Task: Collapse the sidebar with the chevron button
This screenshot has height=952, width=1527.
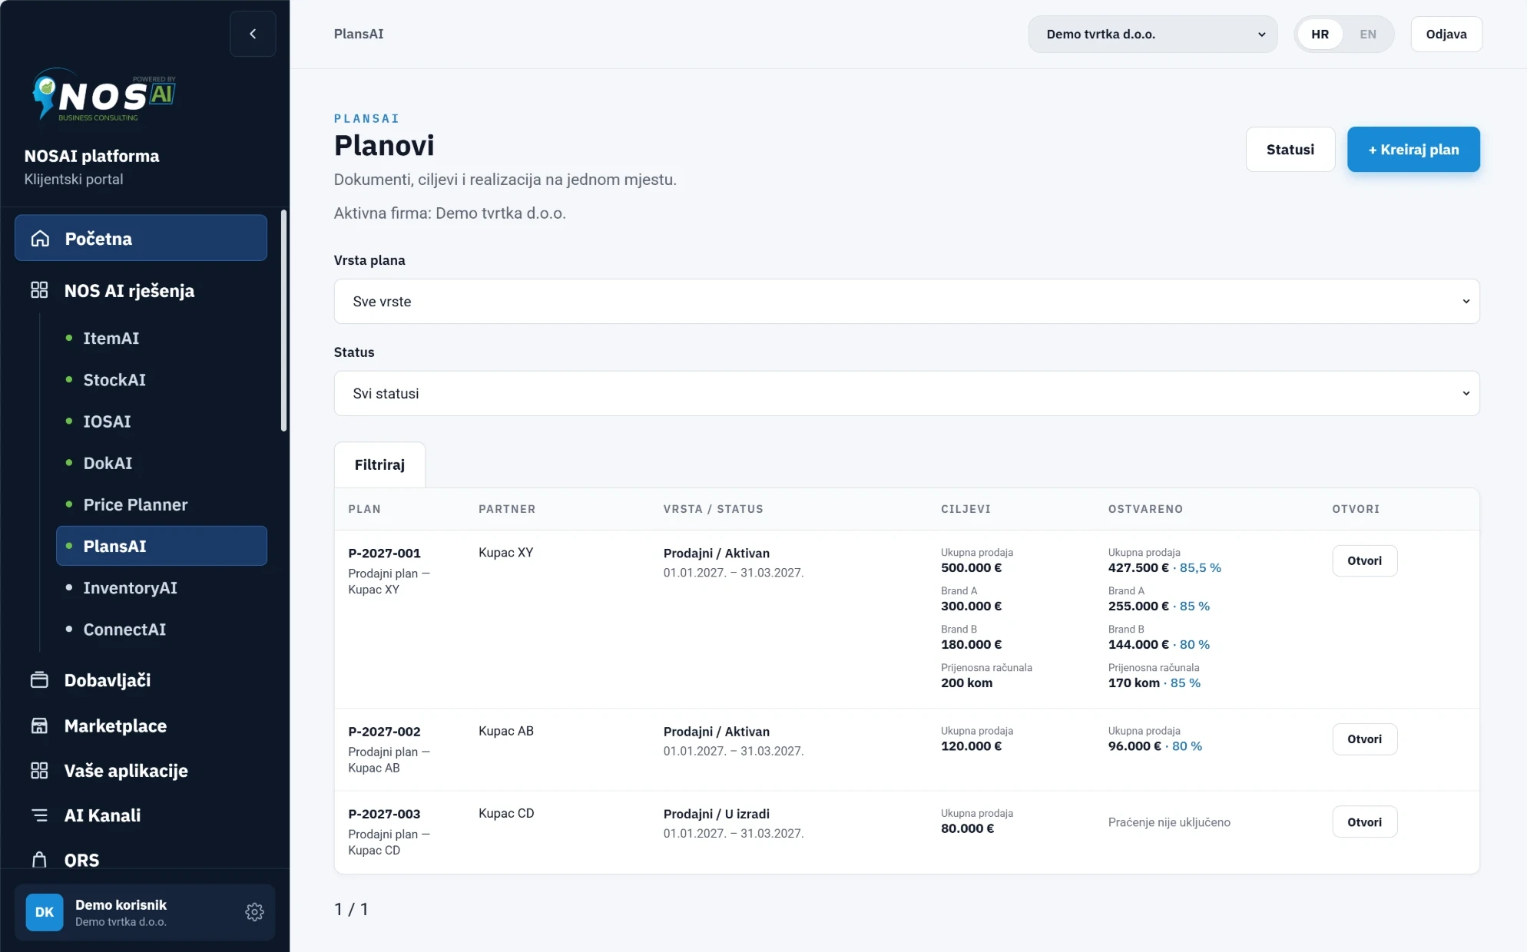Action: pyautogui.click(x=253, y=34)
